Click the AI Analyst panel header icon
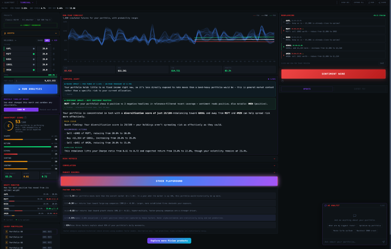The height and width of the screenshot is (249, 391). (325, 206)
